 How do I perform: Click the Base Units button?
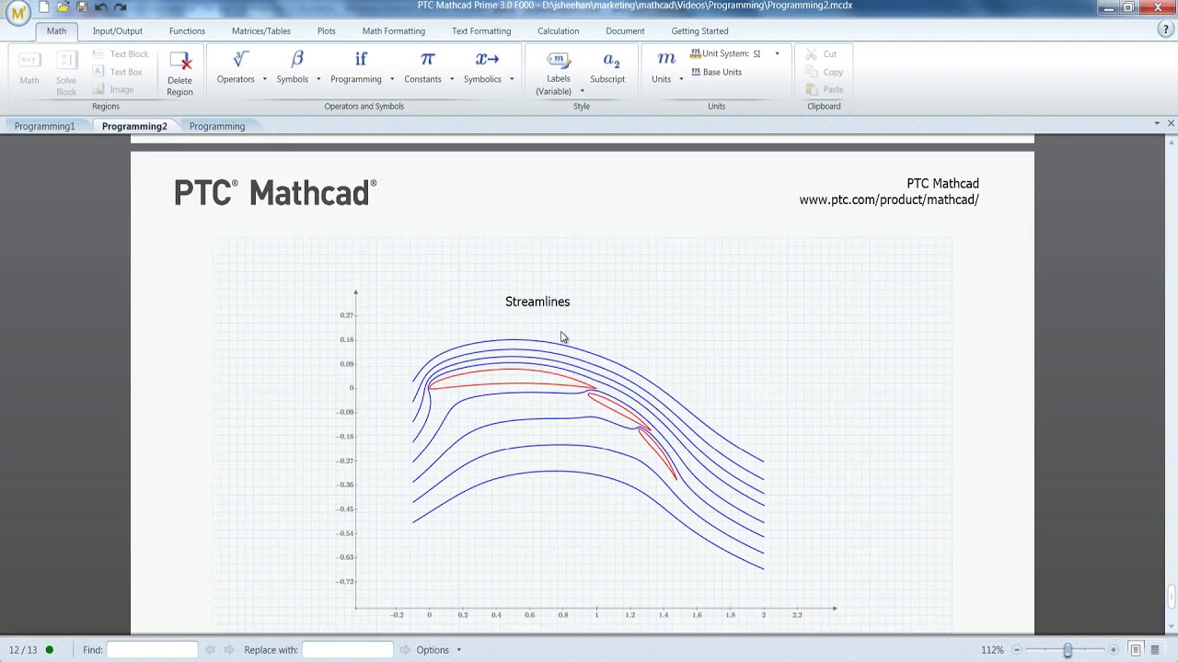[716, 72]
